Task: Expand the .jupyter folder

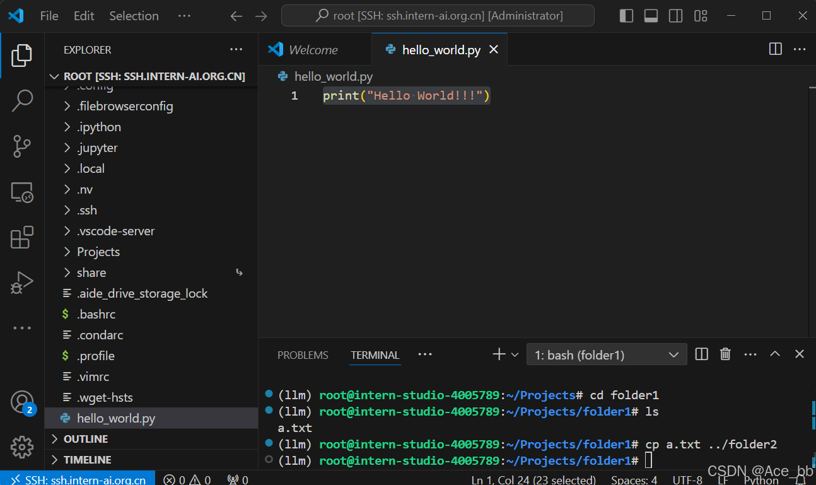Action: [151, 148]
